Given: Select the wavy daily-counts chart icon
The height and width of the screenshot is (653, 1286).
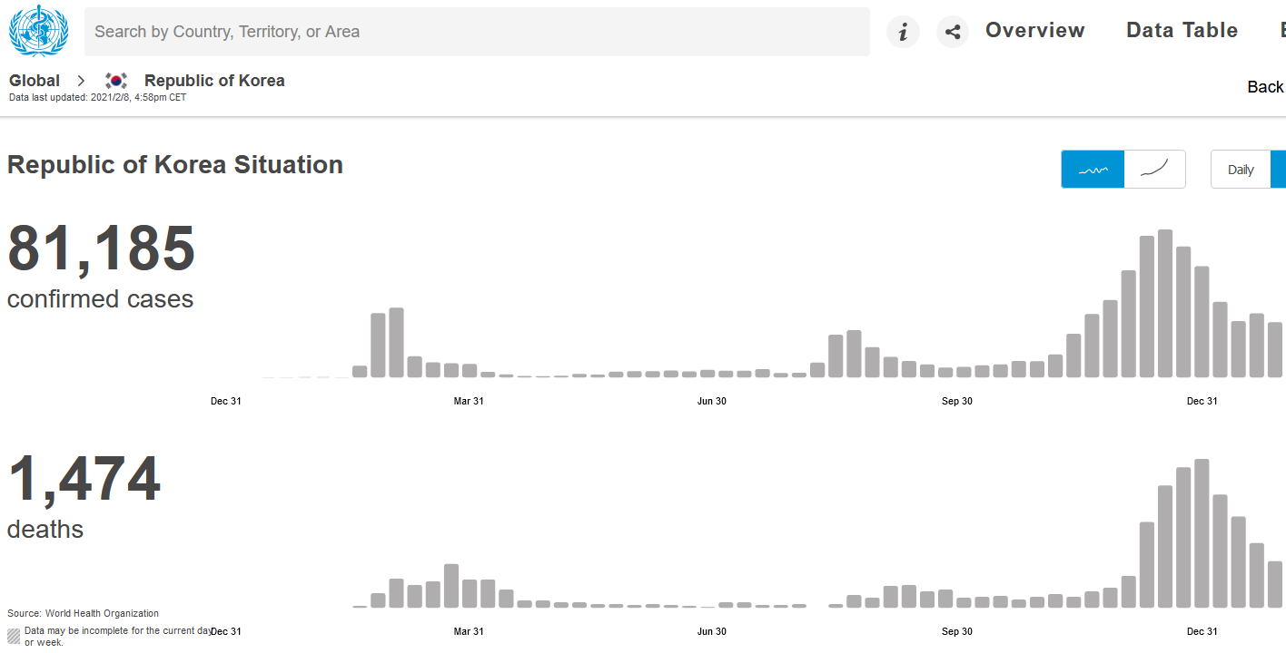Looking at the screenshot, I should pos(1093,170).
